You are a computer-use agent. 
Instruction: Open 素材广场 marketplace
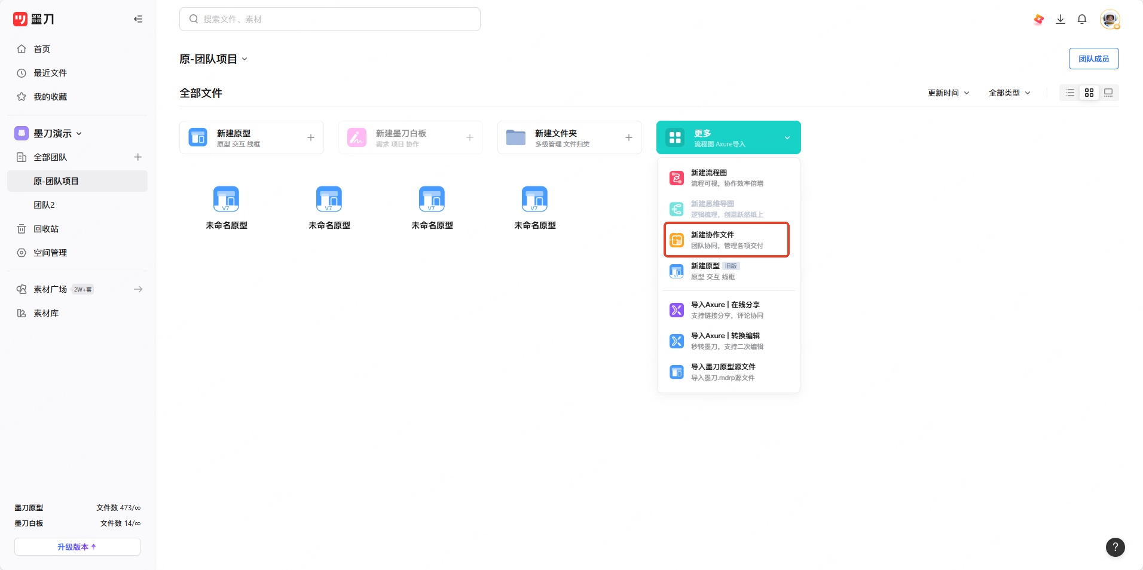[50, 289]
